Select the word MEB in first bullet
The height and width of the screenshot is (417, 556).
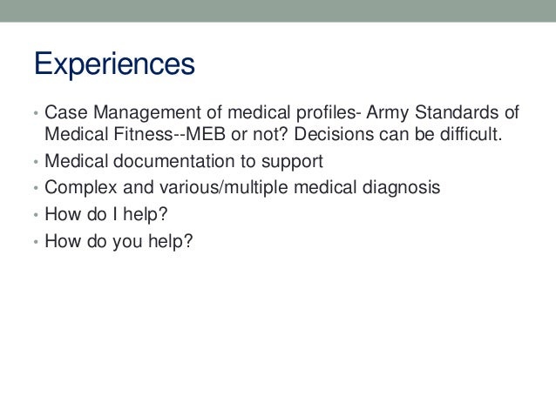pos(206,134)
